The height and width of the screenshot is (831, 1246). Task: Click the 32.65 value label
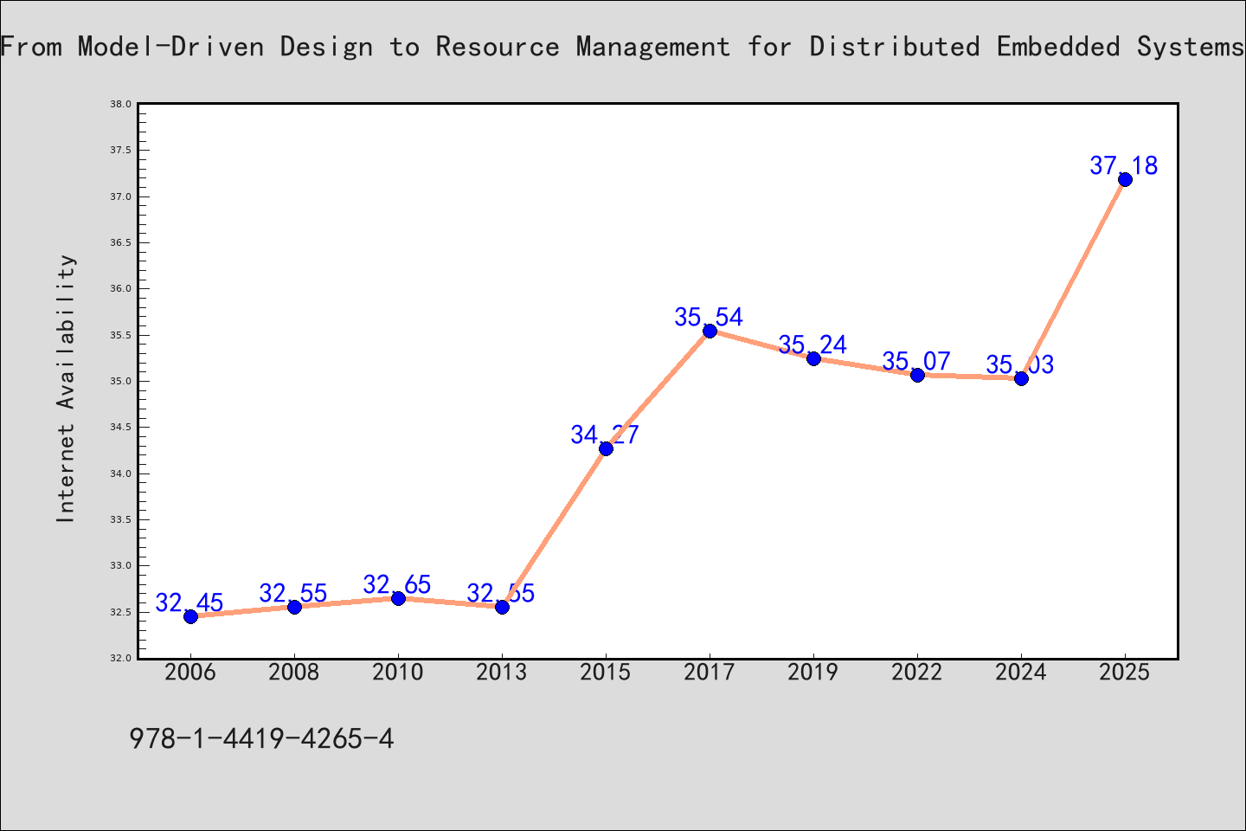coord(397,584)
